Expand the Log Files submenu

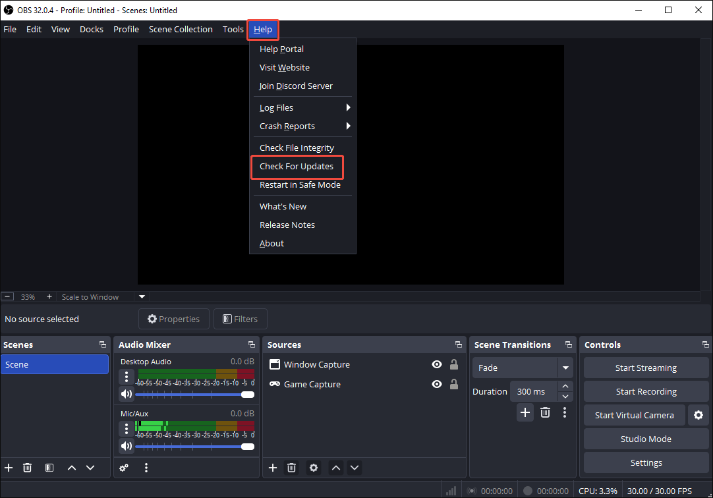click(303, 107)
